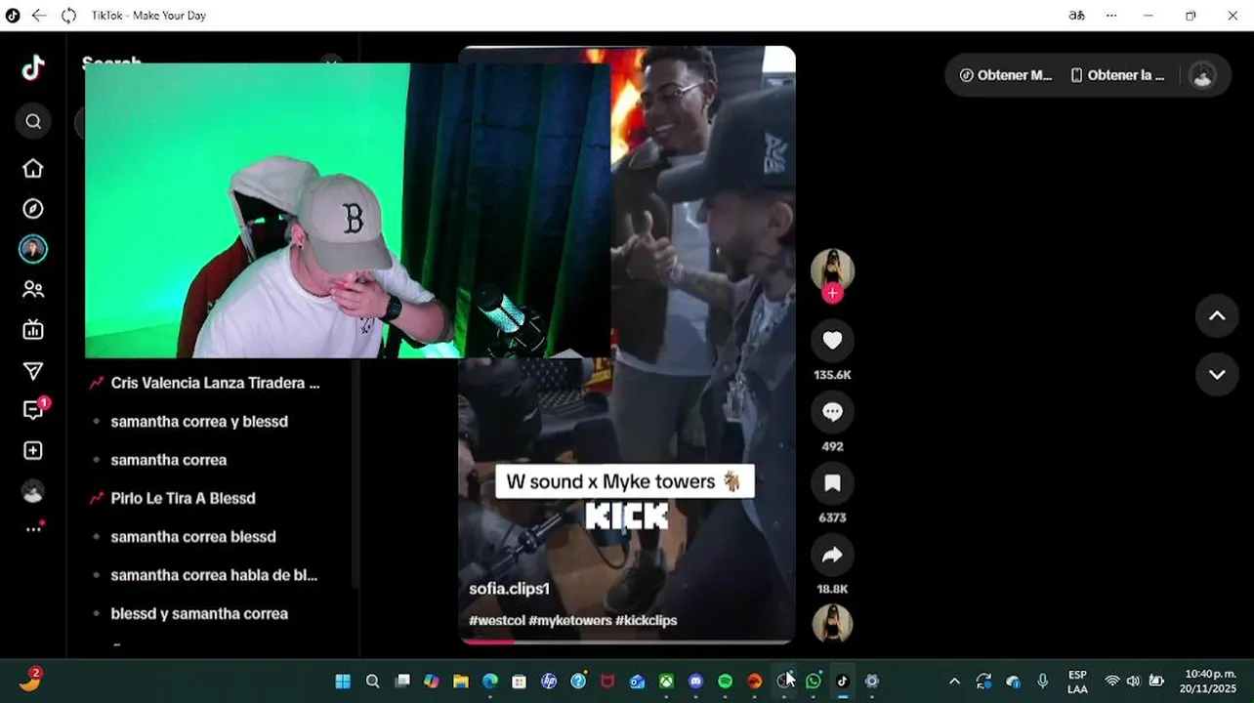Select suggestion Pirlo Le Tira A Blessd
This screenshot has height=703, width=1254.
pyautogui.click(x=183, y=498)
